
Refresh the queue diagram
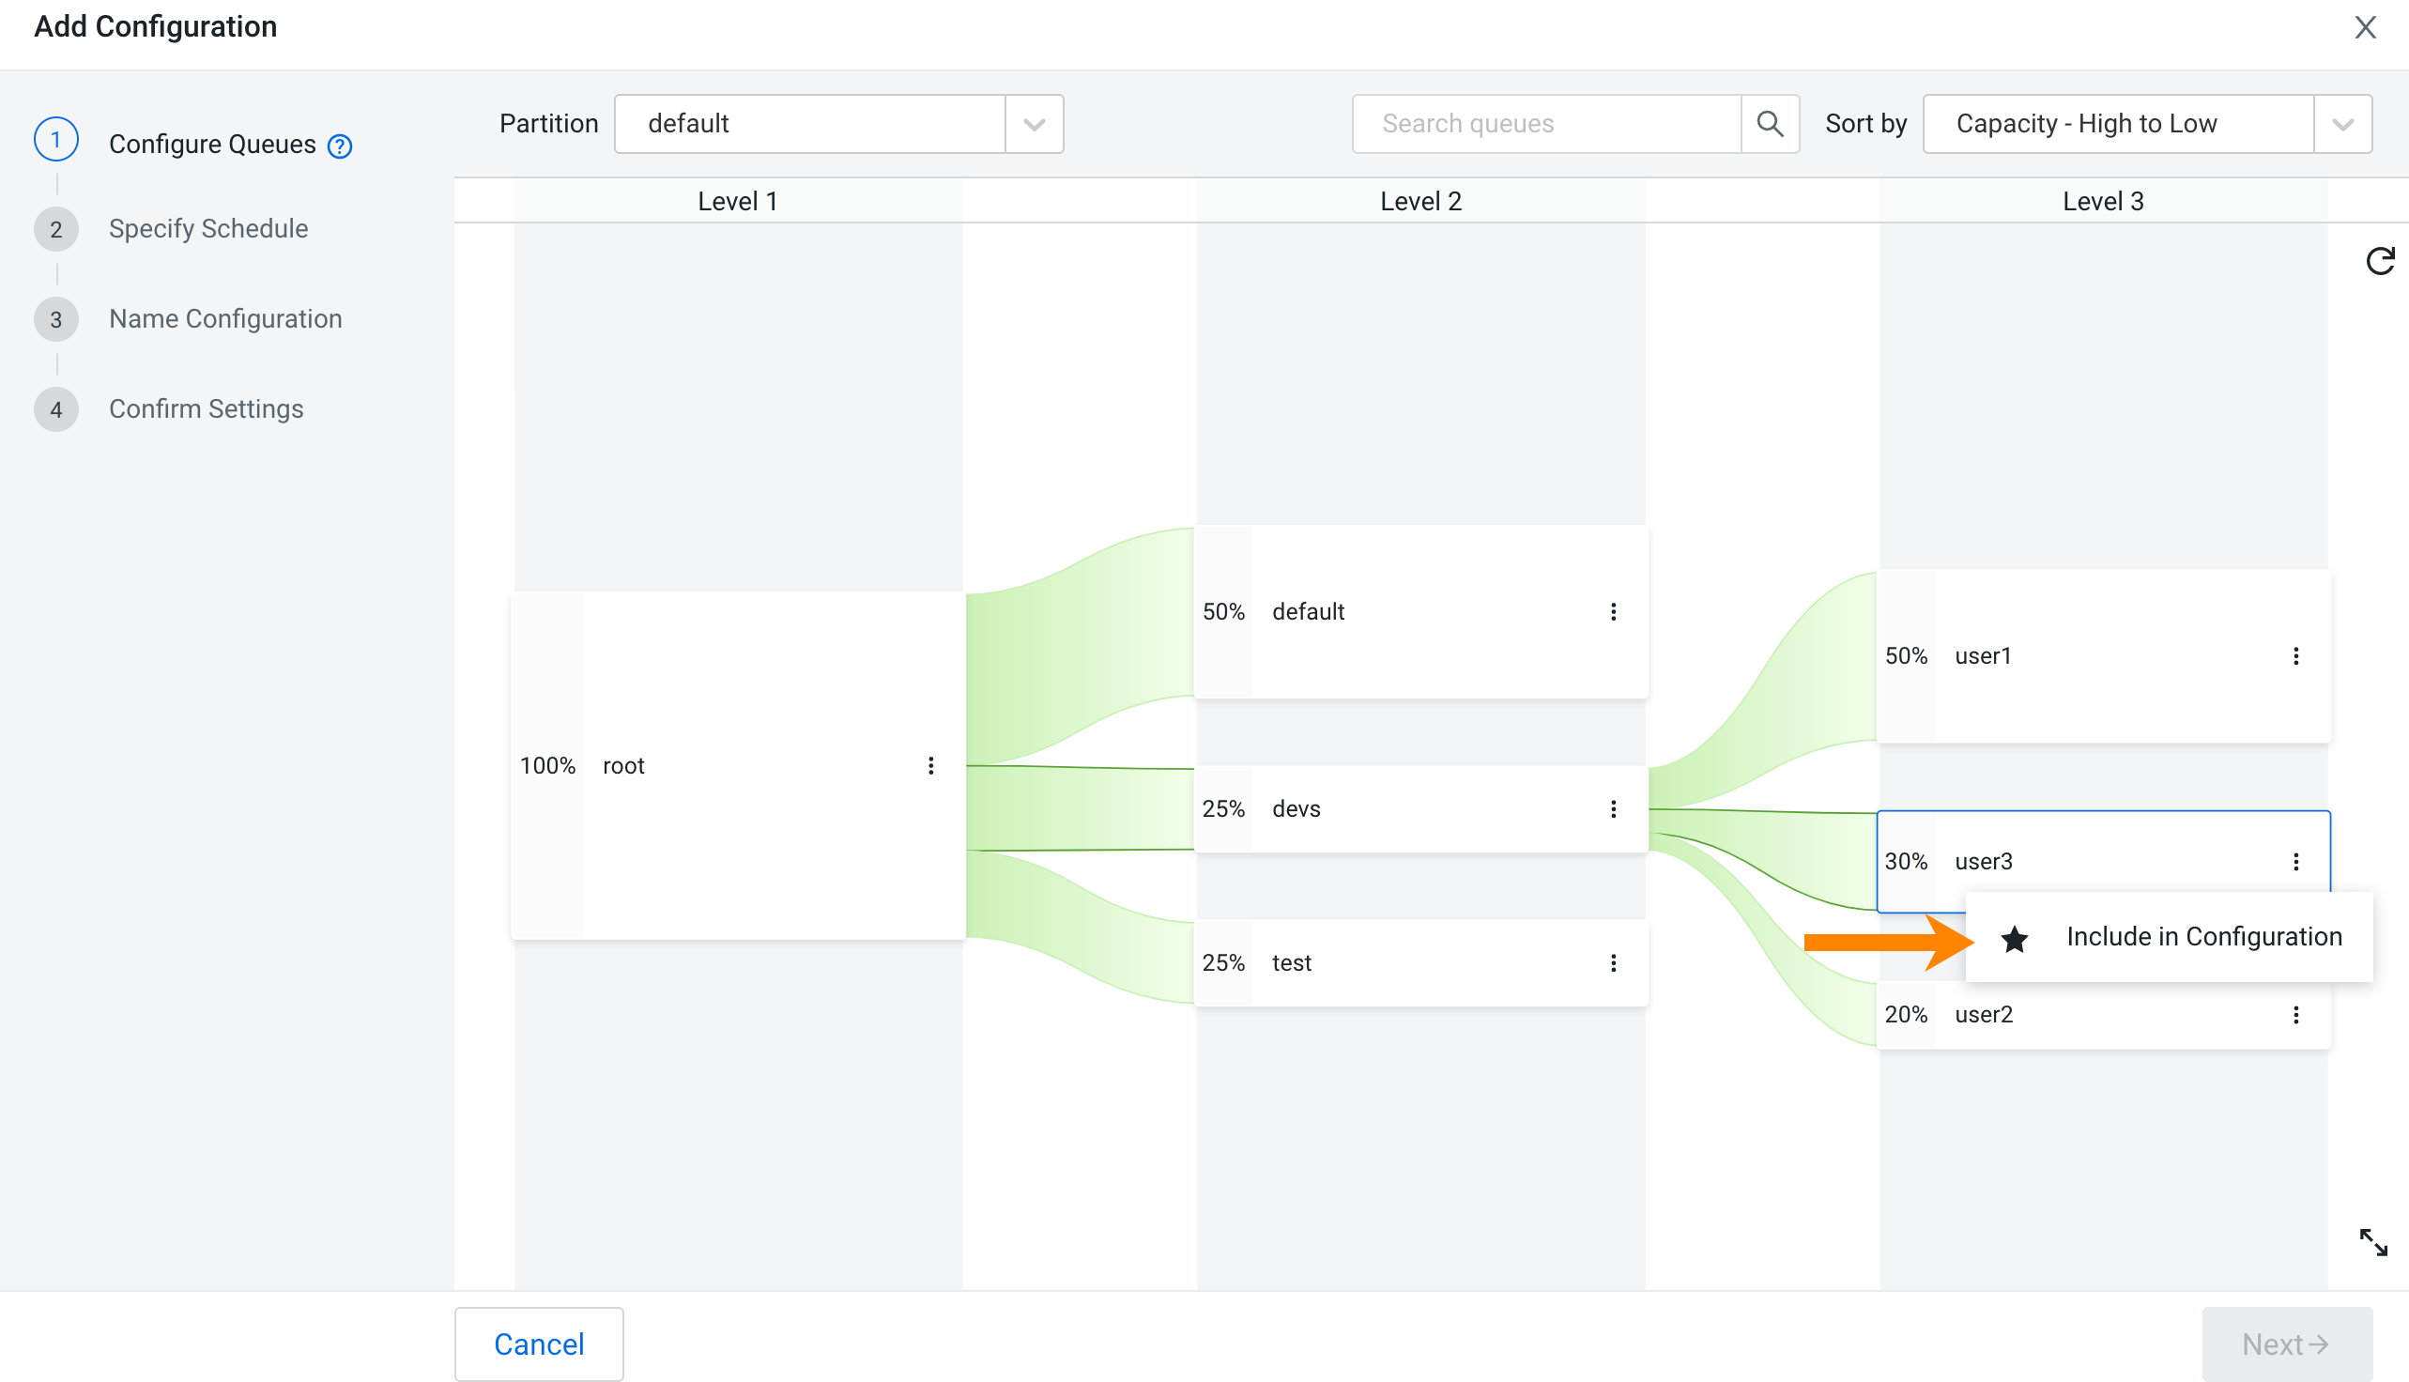coord(2380,261)
